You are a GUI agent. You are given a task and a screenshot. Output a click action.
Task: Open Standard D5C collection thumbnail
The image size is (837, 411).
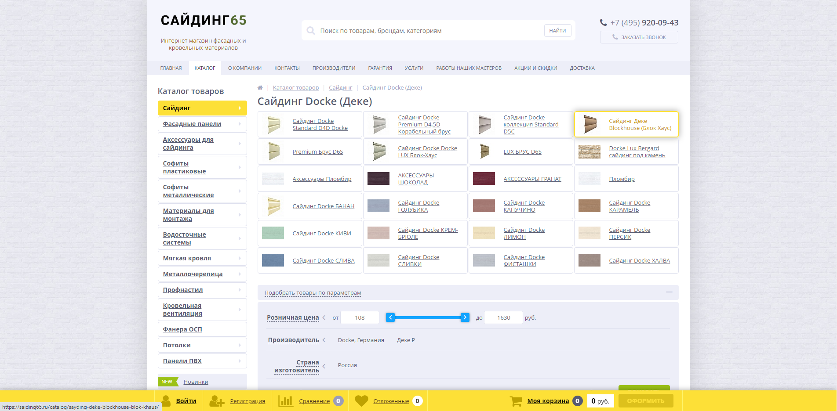click(x=484, y=124)
